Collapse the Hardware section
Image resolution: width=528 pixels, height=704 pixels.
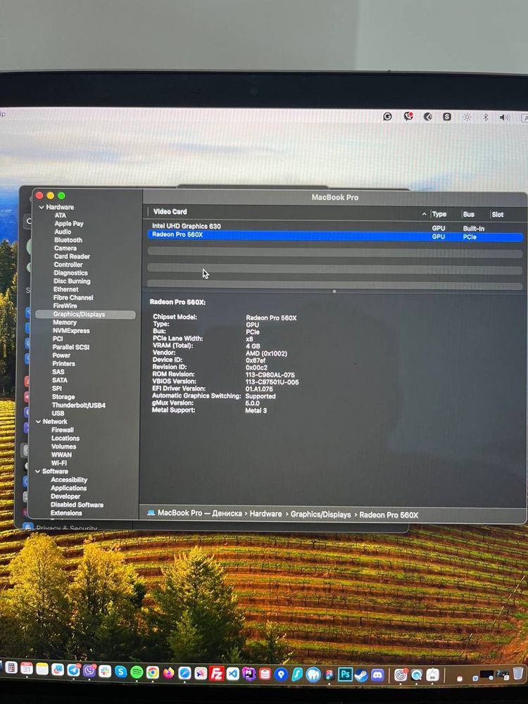(x=42, y=208)
